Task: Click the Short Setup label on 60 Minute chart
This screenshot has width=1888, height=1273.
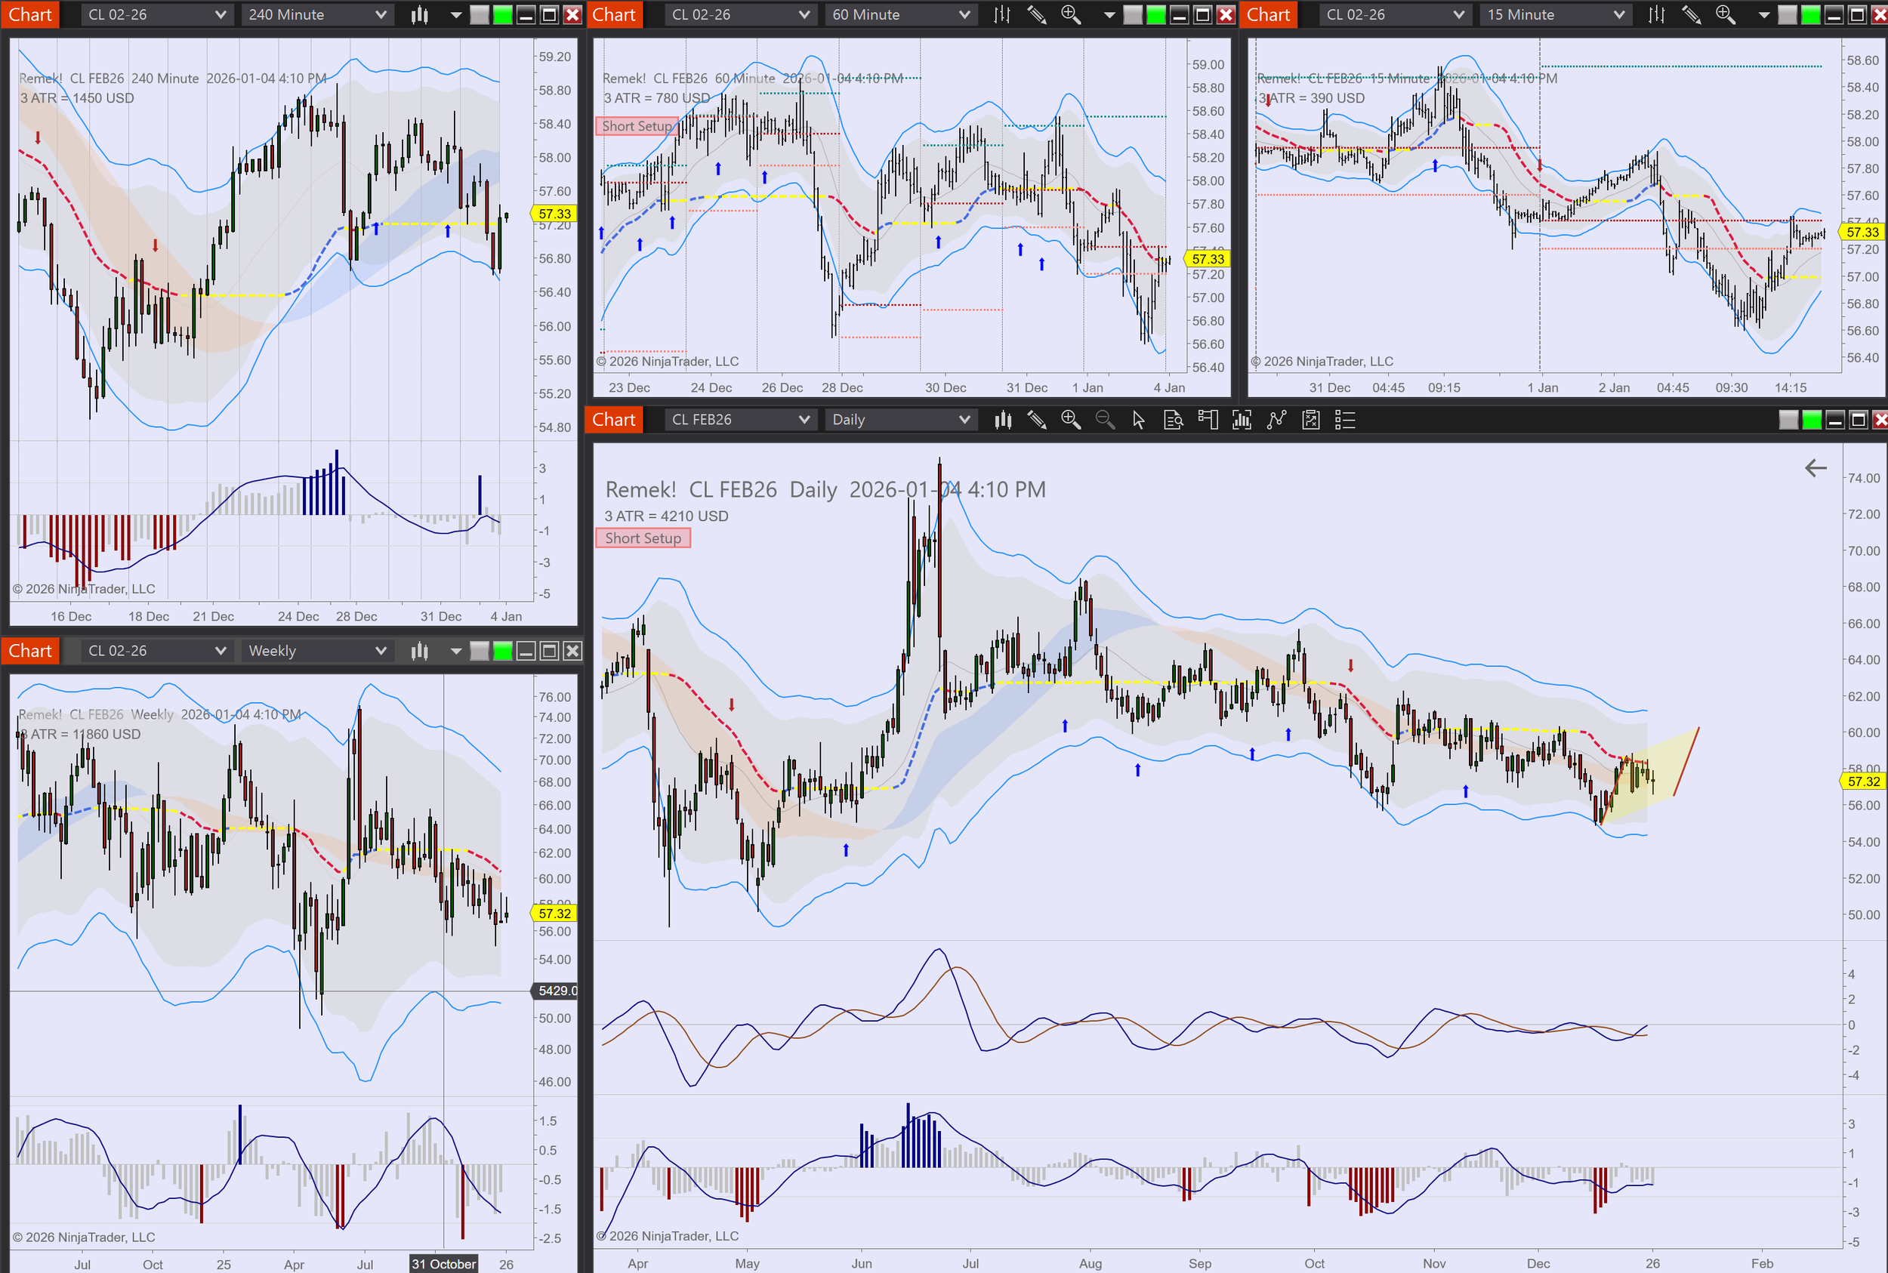Action: tap(637, 126)
